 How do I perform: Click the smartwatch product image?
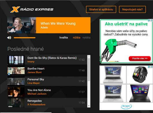coord(140,74)
